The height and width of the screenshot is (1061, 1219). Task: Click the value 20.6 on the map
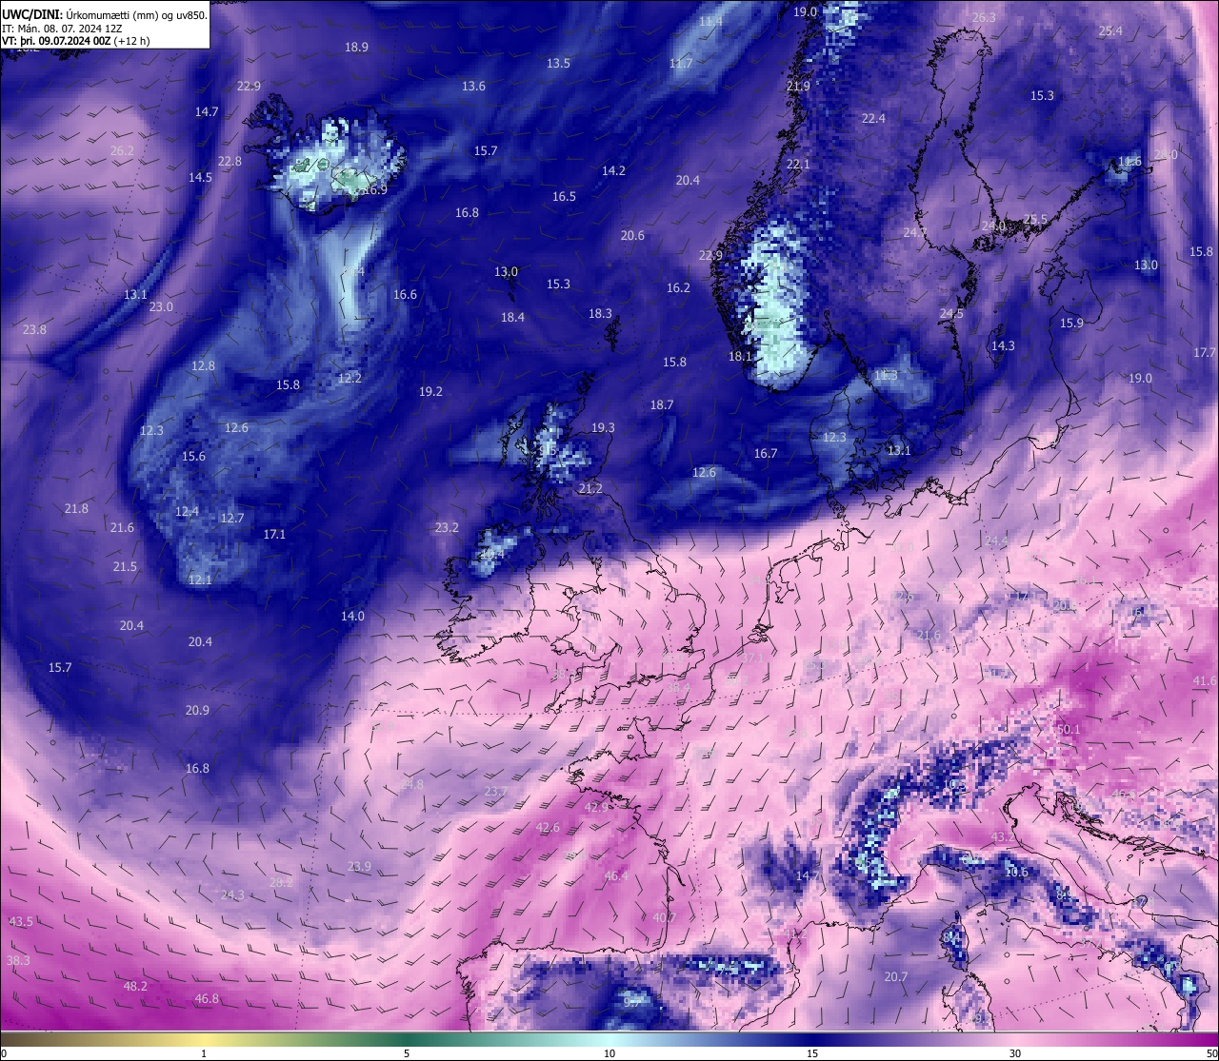(632, 235)
